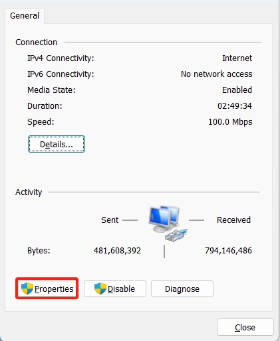Click the Received label
The height and width of the screenshot is (341, 280).
(233, 220)
